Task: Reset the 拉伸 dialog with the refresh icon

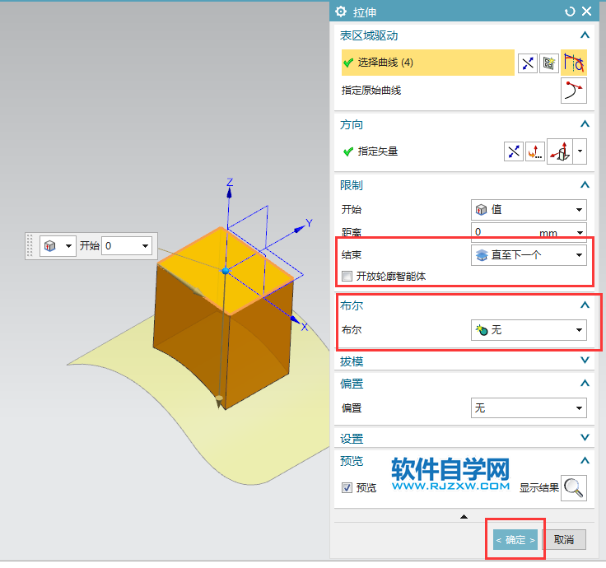Action: tap(570, 12)
